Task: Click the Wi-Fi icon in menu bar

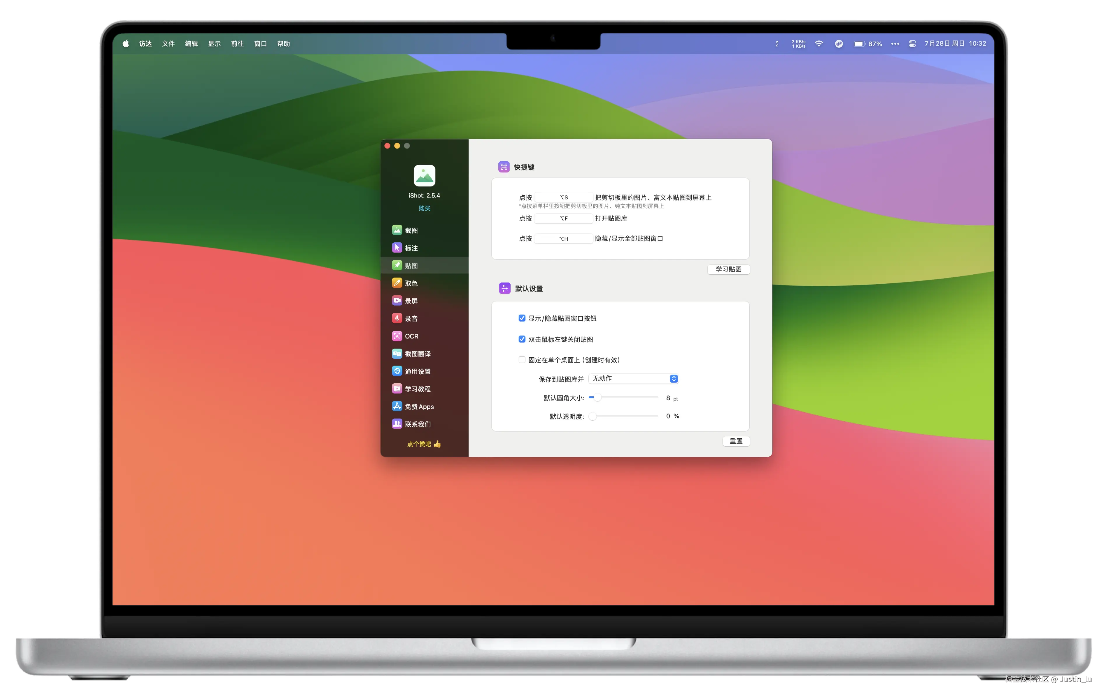Action: 818,44
